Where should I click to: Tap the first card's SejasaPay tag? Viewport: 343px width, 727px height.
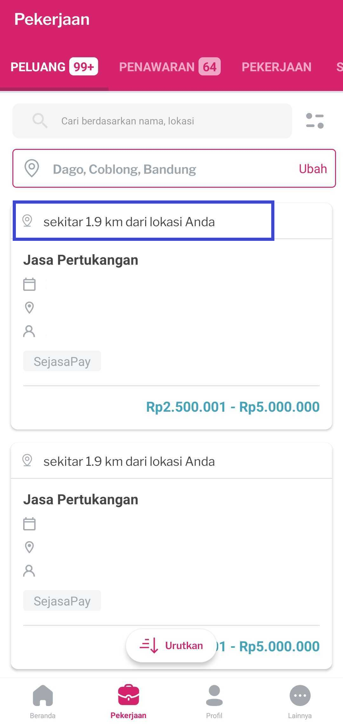[62, 361]
